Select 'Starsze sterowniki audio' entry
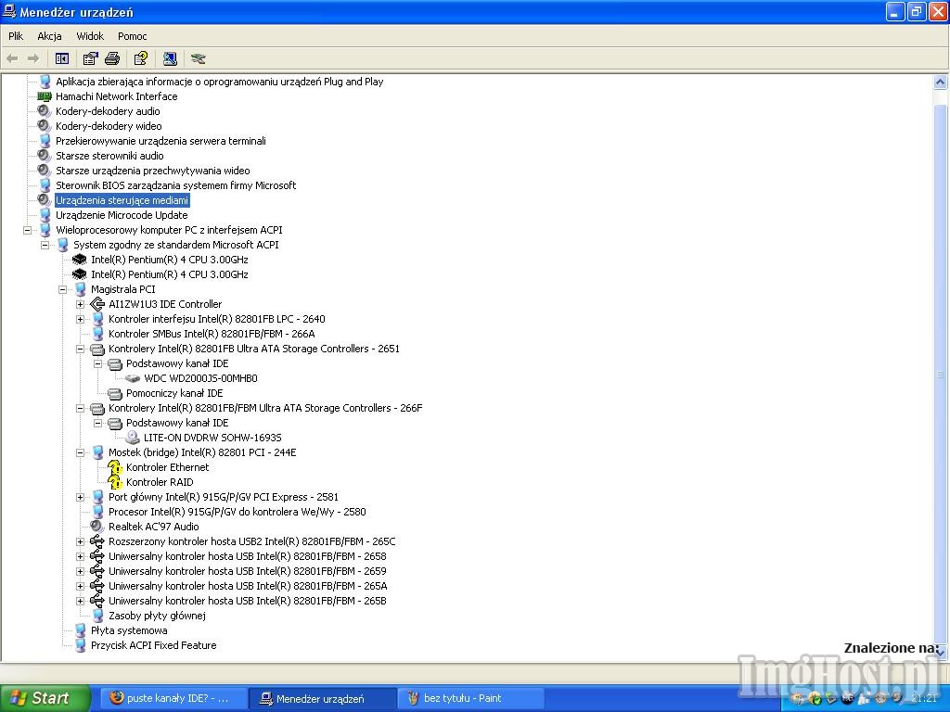Image resolution: width=950 pixels, height=712 pixels. pyautogui.click(x=109, y=156)
